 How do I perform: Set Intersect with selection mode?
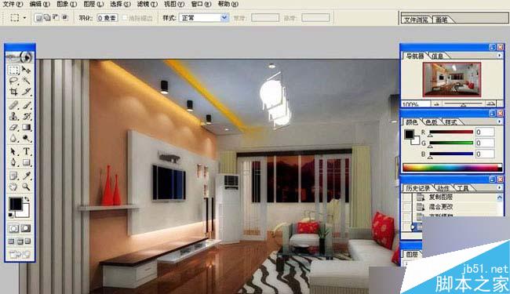[x=64, y=17]
